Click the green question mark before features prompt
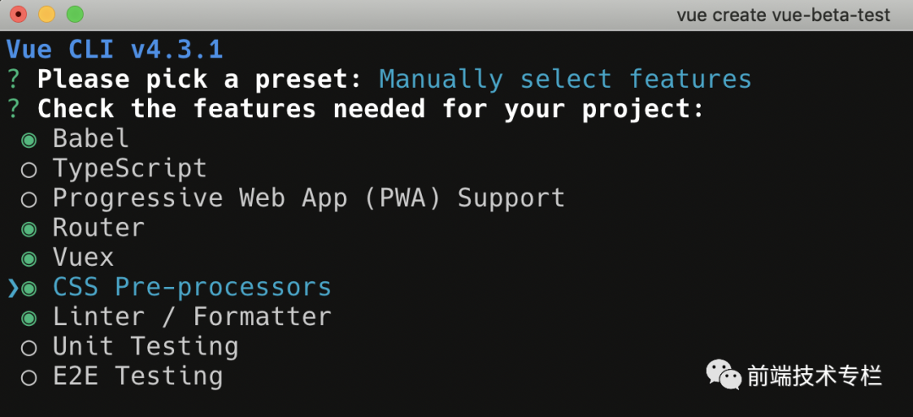Viewport: 913px width, 417px height. pyautogui.click(x=14, y=109)
